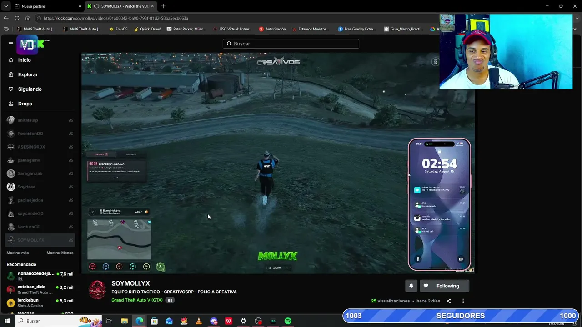Open a new browser tab
This screenshot has width=582, height=327.
(x=163, y=6)
